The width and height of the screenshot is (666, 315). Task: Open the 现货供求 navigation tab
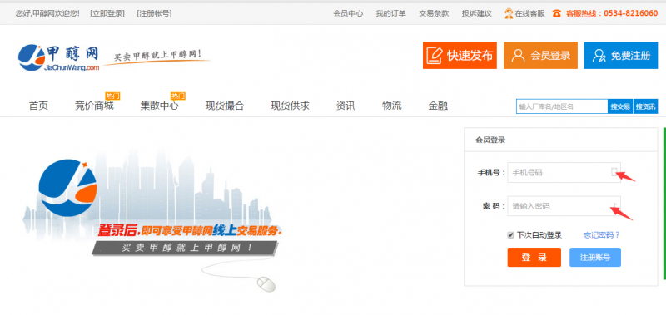pyautogui.click(x=290, y=106)
